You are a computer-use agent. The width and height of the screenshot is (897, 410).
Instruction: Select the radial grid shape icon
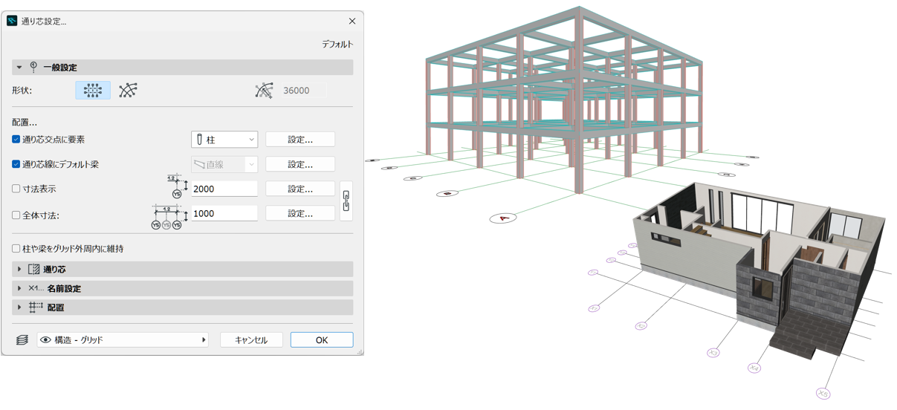129,91
